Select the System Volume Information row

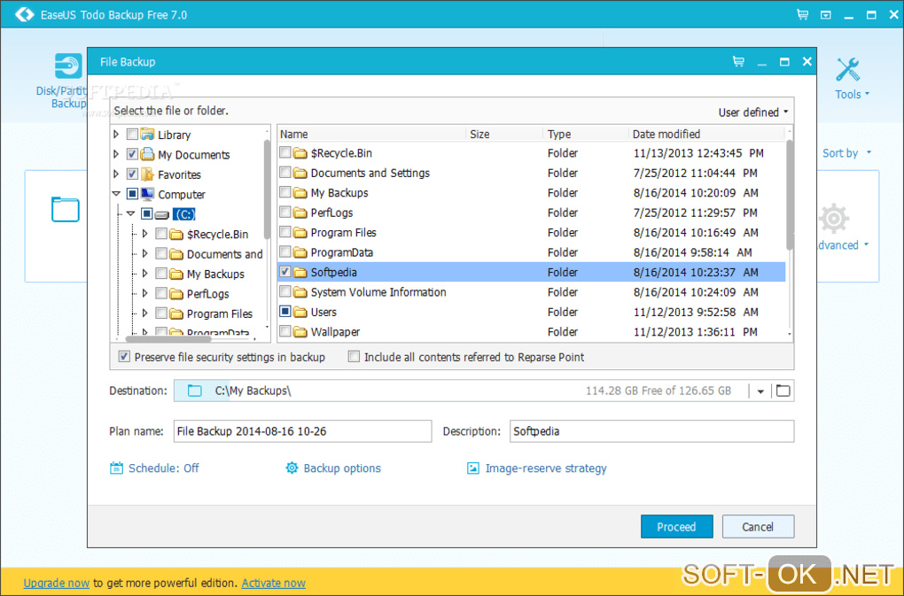pos(532,292)
